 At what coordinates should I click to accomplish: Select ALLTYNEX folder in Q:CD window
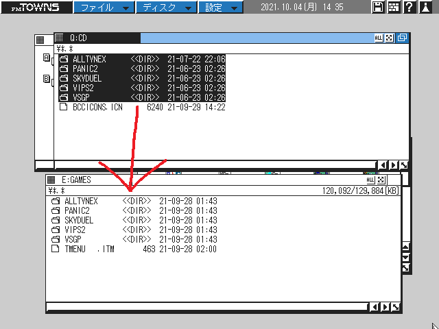coord(142,59)
